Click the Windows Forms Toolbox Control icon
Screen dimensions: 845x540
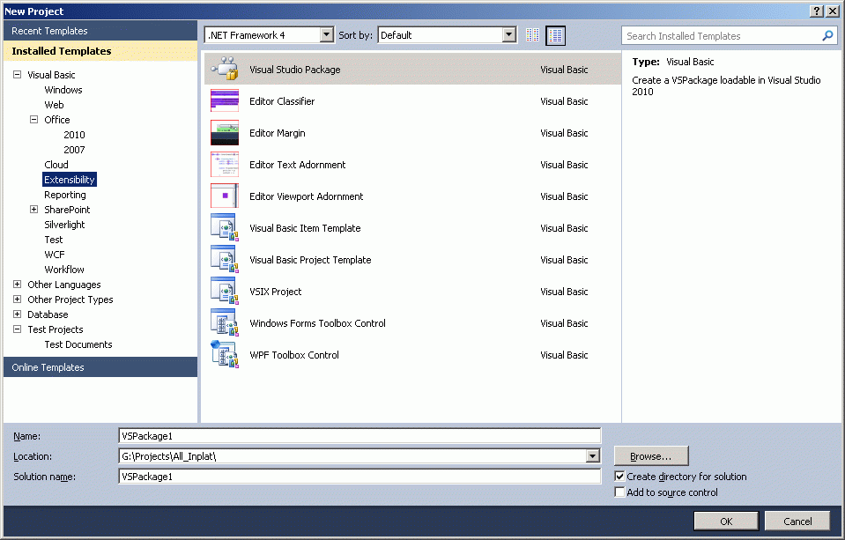(x=225, y=322)
